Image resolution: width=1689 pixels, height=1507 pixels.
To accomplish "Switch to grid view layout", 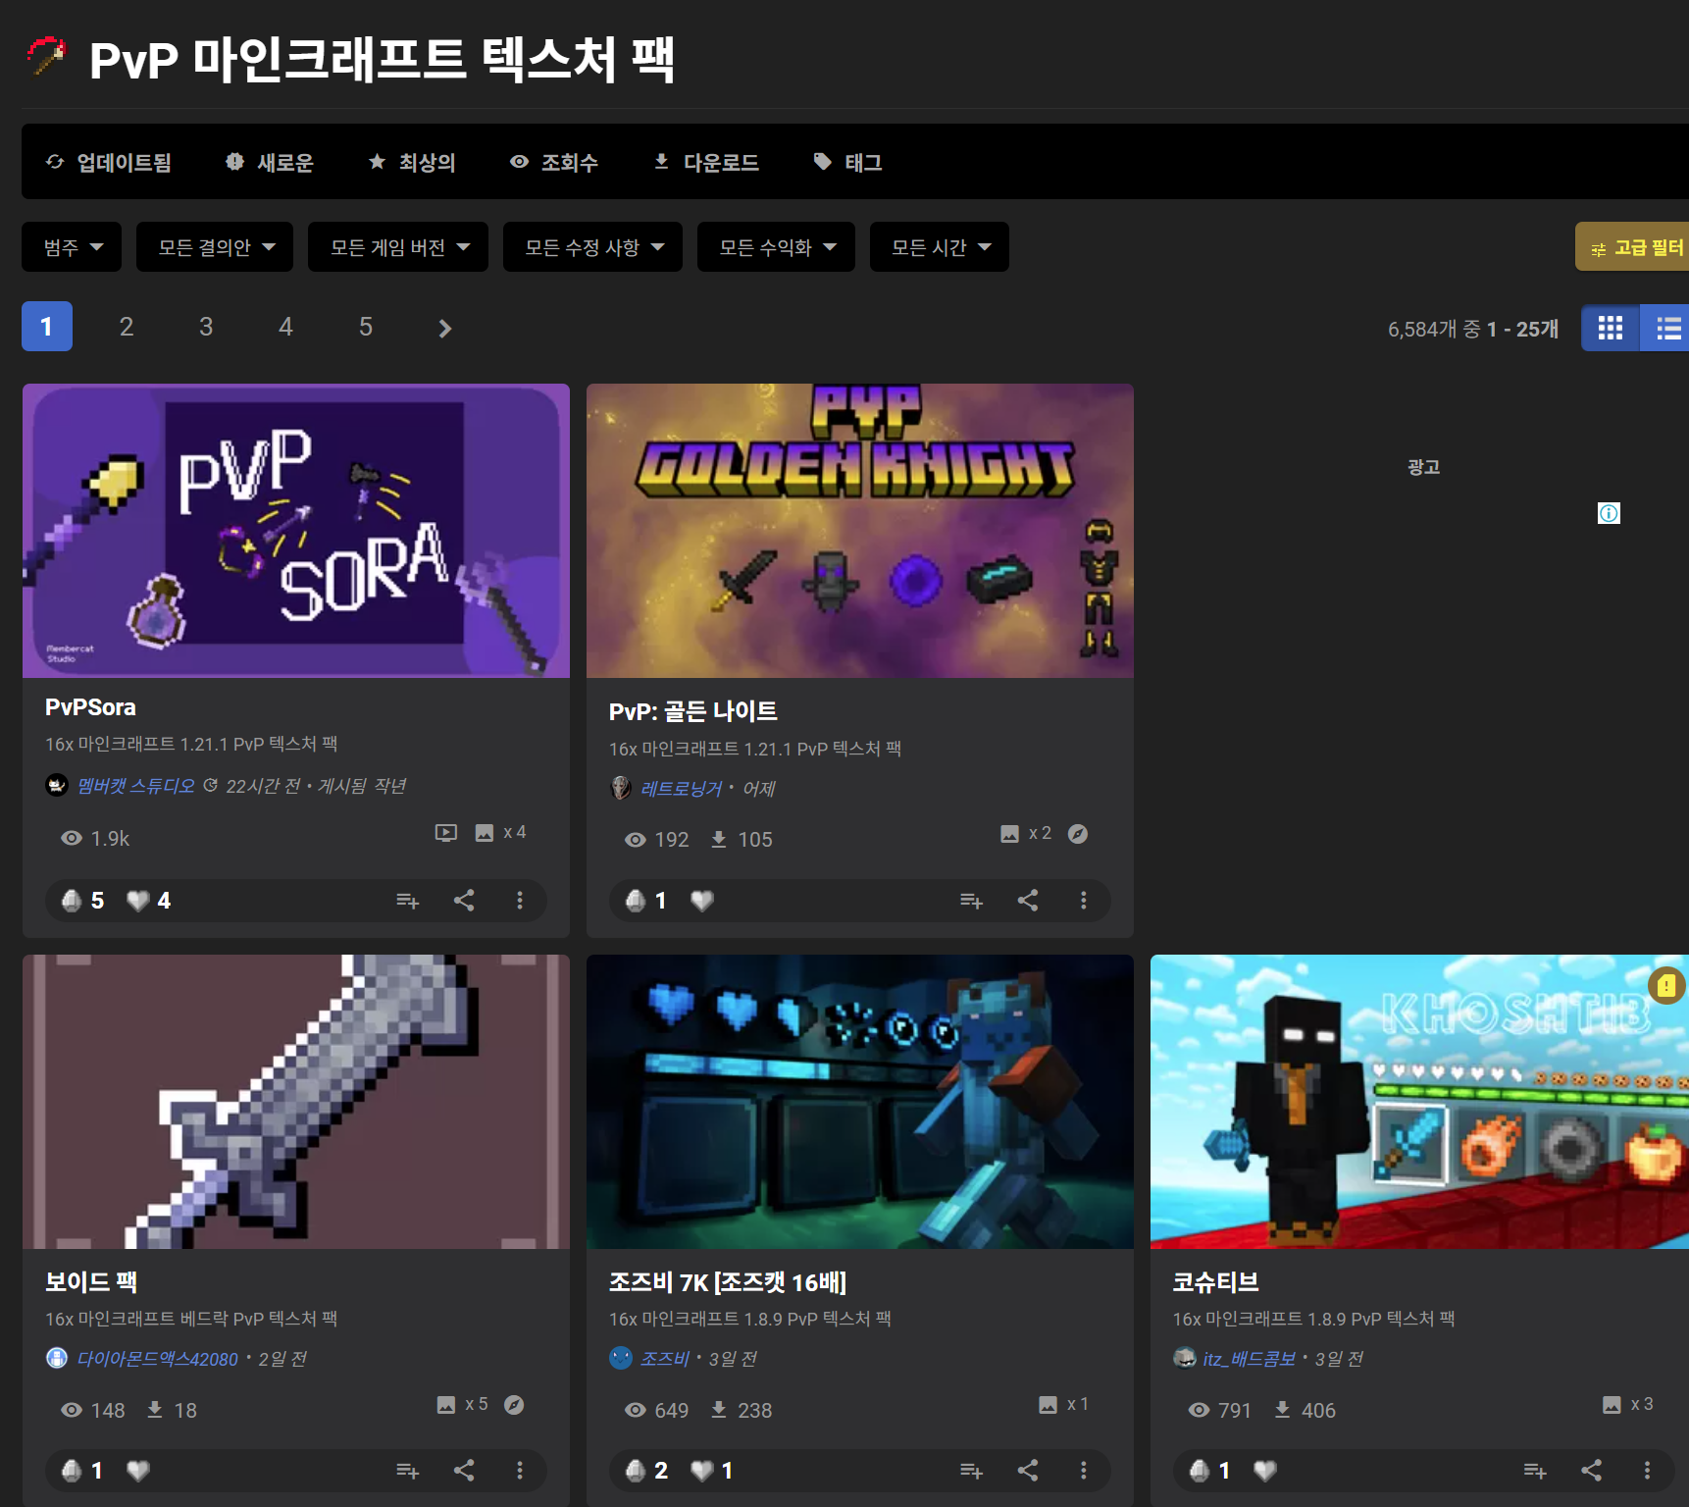I will pyautogui.click(x=1611, y=328).
